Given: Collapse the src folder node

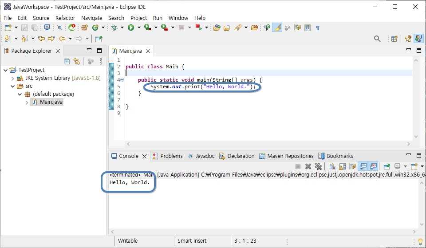Looking at the screenshot, I should click(12, 86).
